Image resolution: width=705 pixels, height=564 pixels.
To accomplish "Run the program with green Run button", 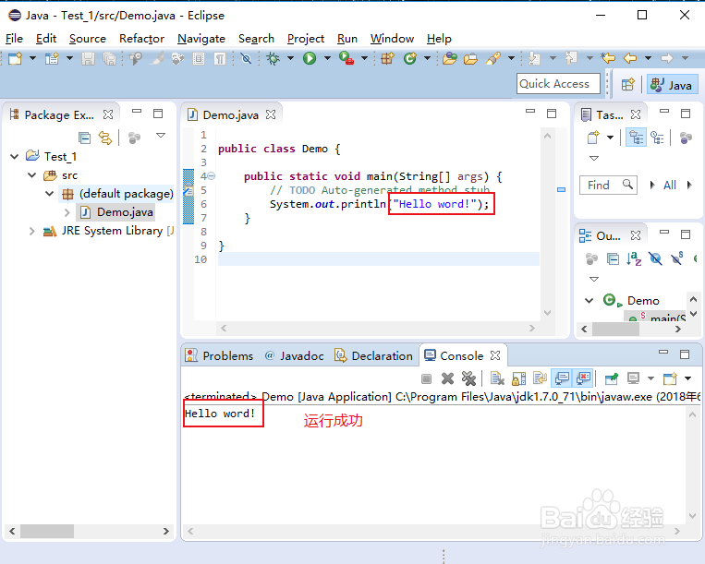I will 310,58.
